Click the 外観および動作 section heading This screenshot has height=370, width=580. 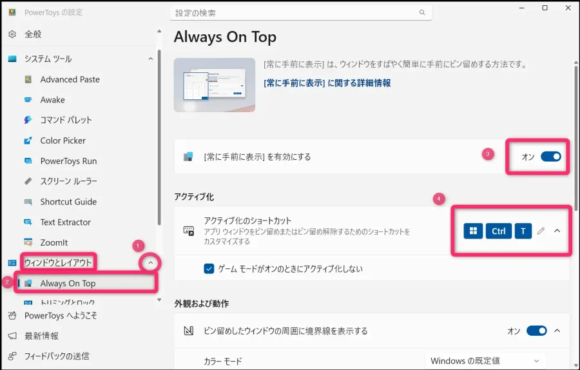[x=202, y=304]
